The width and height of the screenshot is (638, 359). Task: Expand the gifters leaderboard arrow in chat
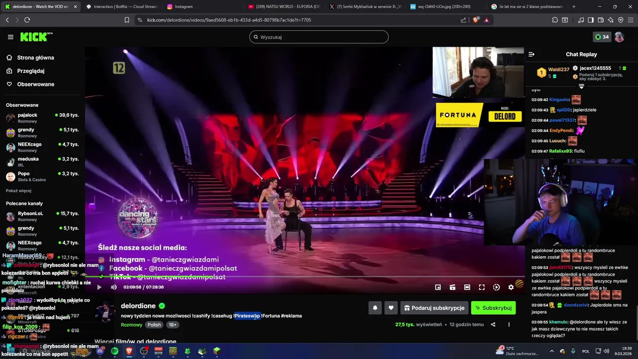(x=581, y=86)
